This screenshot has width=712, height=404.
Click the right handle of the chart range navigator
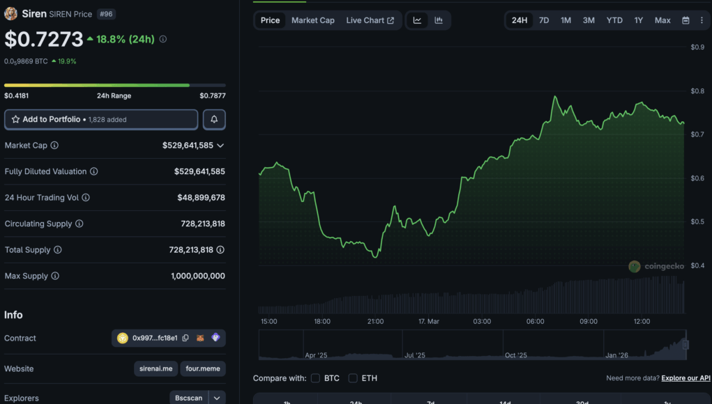pos(686,345)
